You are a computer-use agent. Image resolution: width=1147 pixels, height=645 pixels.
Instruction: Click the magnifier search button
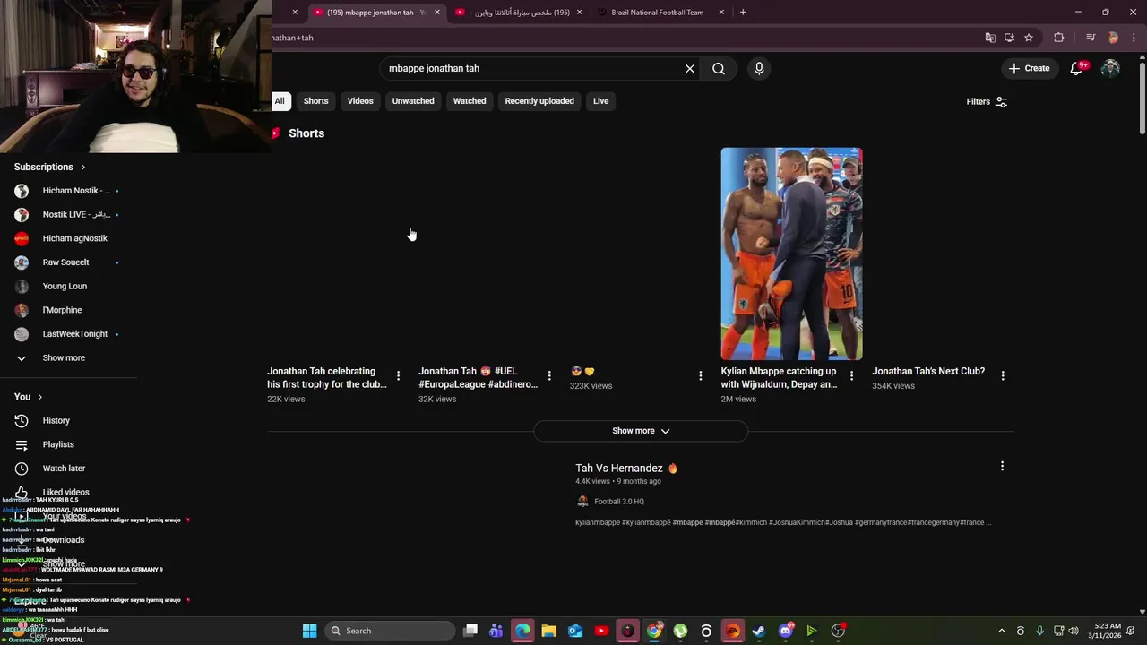click(719, 68)
